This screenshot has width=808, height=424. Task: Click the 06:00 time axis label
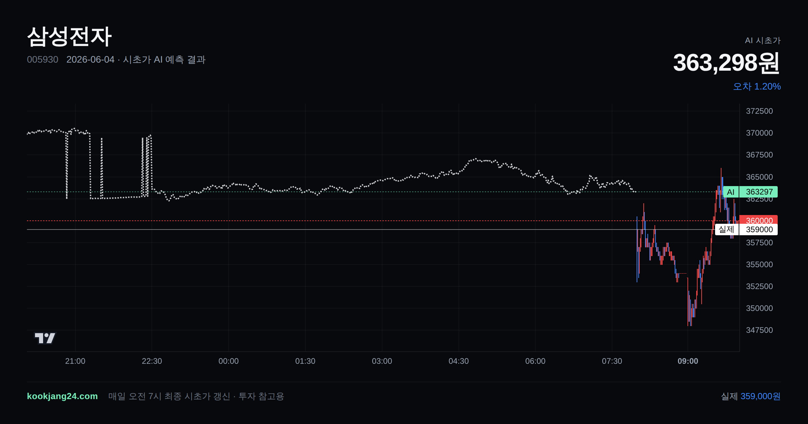click(535, 361)
